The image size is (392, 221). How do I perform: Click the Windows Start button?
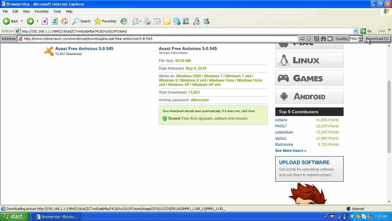pos(15,216)
